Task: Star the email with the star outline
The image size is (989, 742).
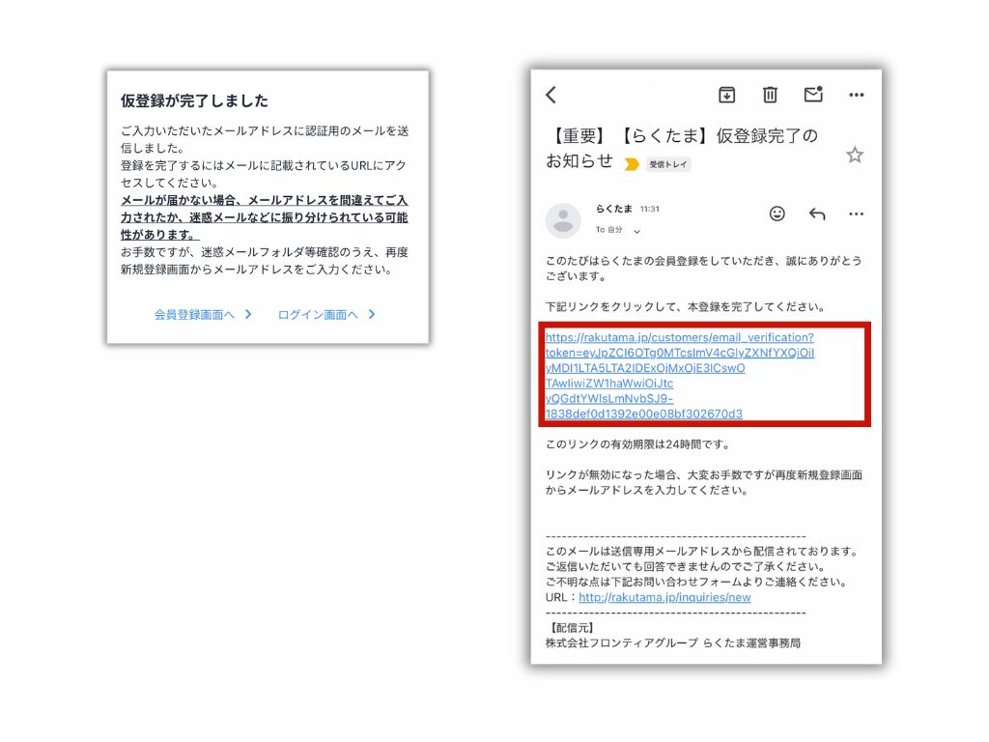Action: [x=855, y=156]
